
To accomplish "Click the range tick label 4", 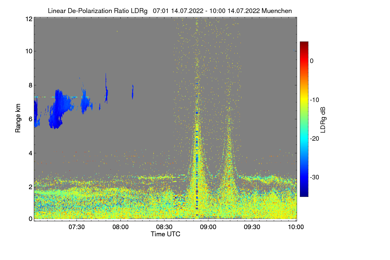I will tap(30, 153).
